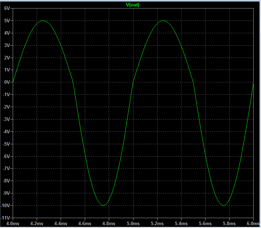Screen dimensions: 261x228
Task: Click the waveform's first -10V trough
Action: point(103,205)
